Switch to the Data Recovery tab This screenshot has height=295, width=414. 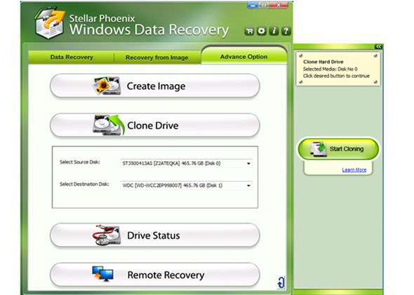coord(72,57)
